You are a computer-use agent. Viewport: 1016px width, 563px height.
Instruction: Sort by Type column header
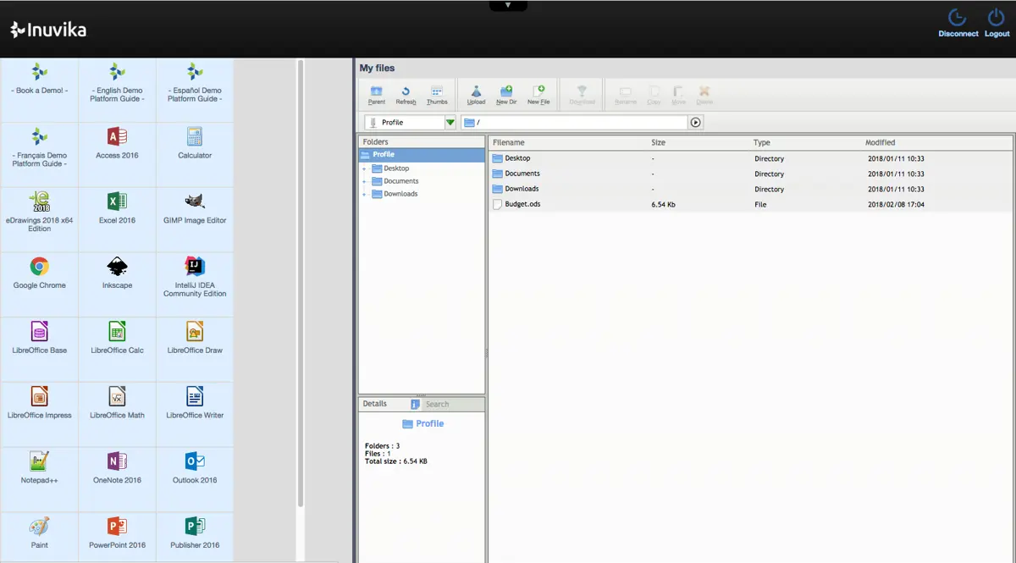[x=762, y=143]
